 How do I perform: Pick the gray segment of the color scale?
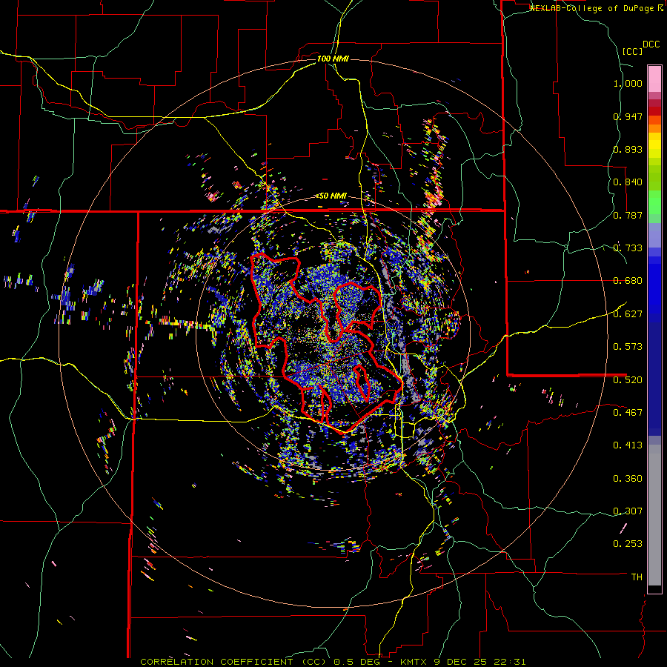pos(654,515)
